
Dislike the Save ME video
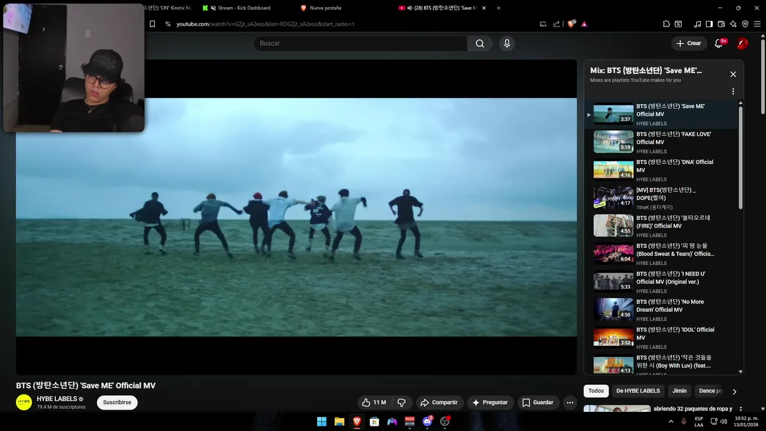tap(402, 402)
